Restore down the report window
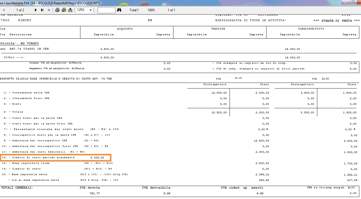The image size is (361, 199). point(353,3)
